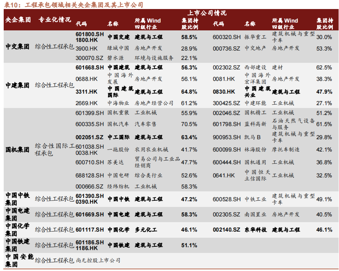Click company name 中国建筑
Screen dimensions: 339x271
point(118,67)
